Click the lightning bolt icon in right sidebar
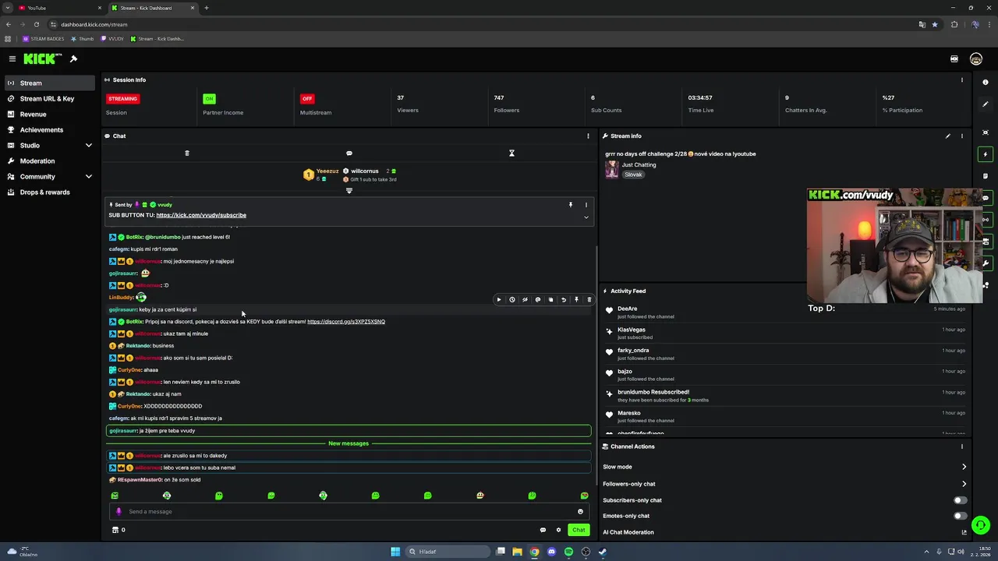This screenshot has height=561, width=998. pyautogui.click(x=986, y=154)
